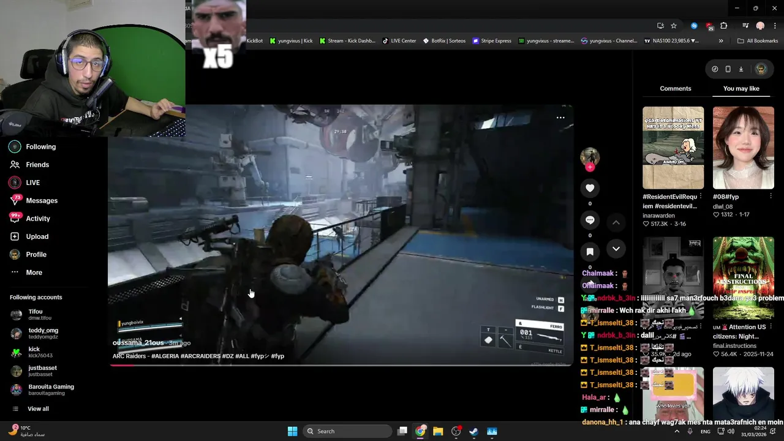Click the Get app phone icon
This screenshot has width=784, height=441.
728,69
